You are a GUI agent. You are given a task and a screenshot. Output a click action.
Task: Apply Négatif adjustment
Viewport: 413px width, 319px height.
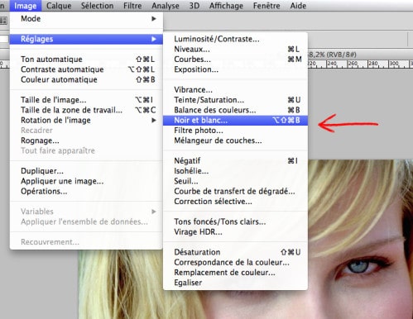235,160
